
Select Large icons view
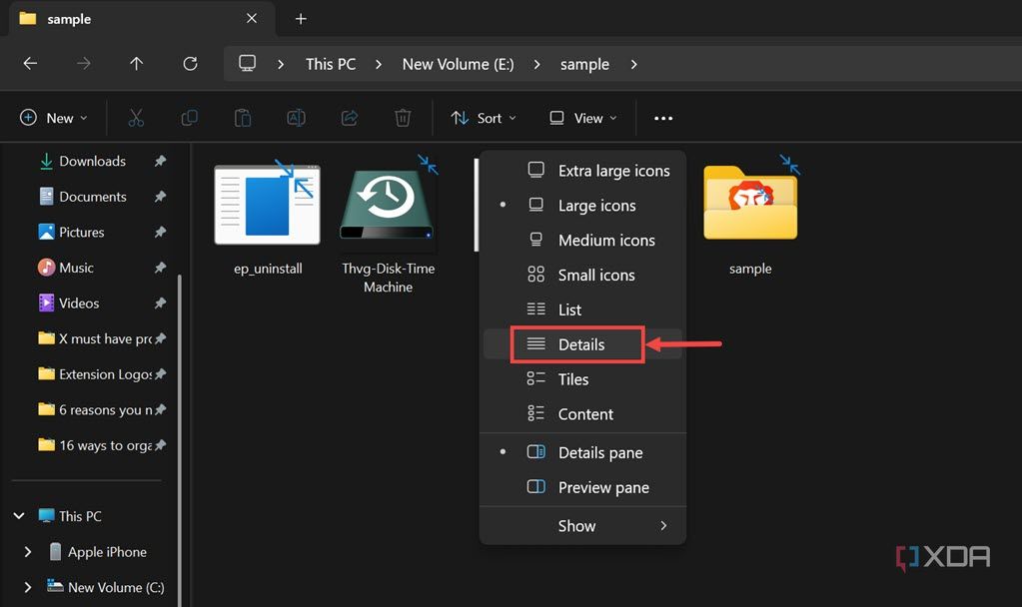click(x=582, y=205)
